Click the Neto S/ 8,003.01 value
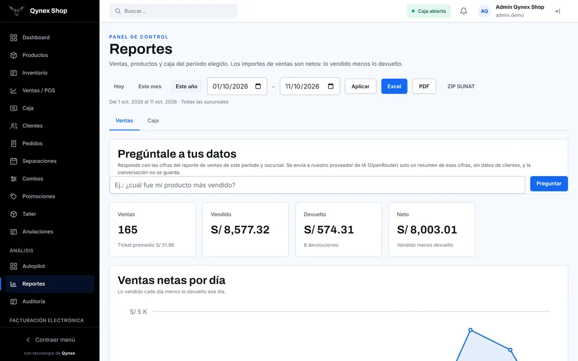The image size is (578, 361). click(x=427, y=230)
